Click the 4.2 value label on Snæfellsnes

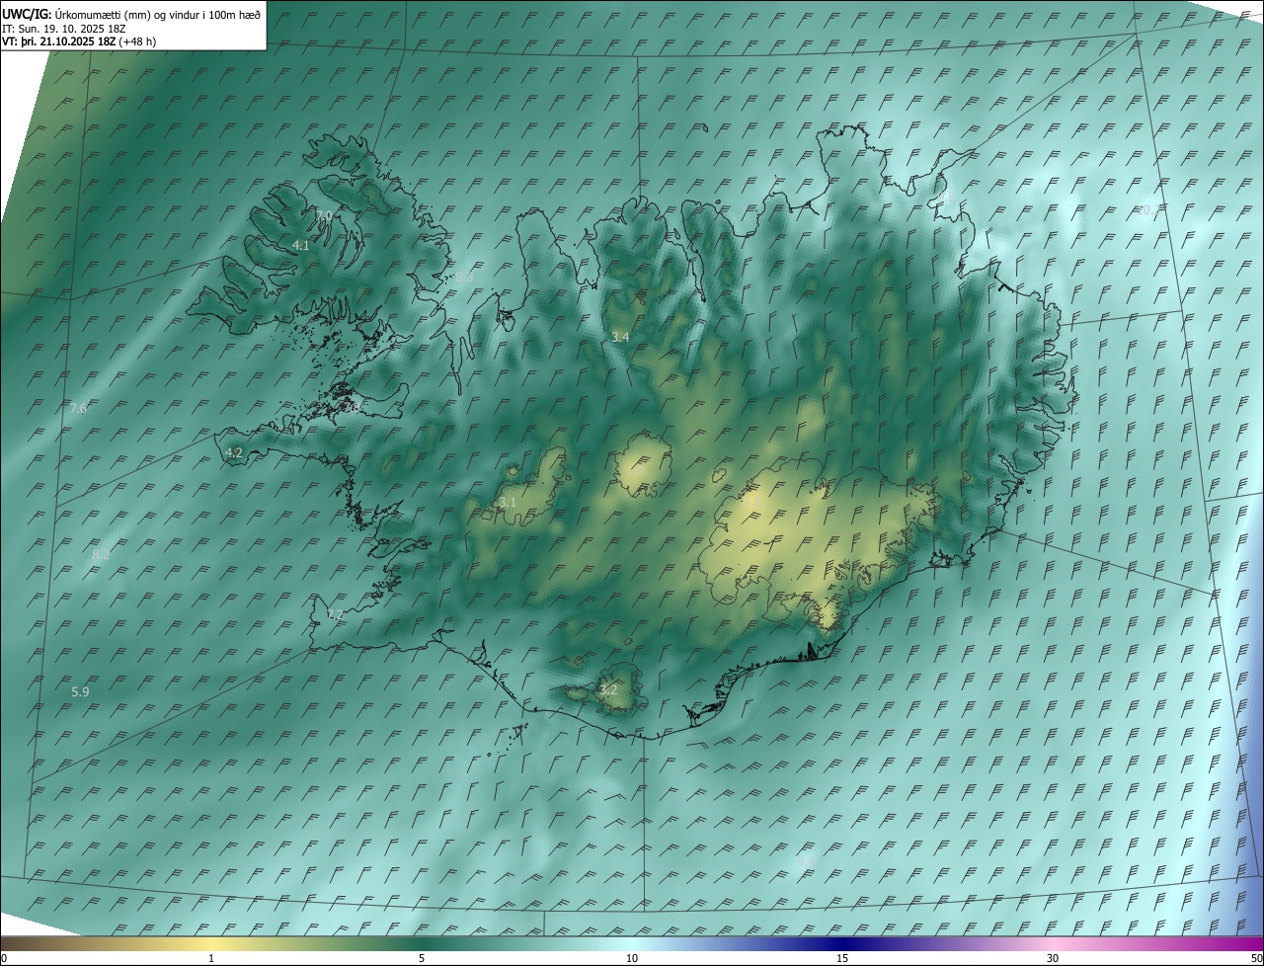coord(234,452)
